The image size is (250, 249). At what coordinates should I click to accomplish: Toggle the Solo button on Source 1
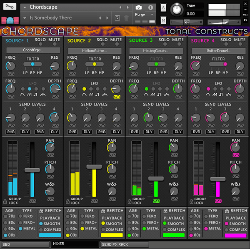41,45
